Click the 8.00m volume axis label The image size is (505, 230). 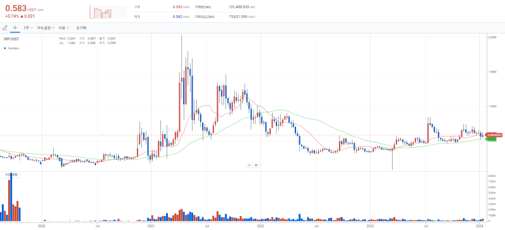click(x=493, y=176)
